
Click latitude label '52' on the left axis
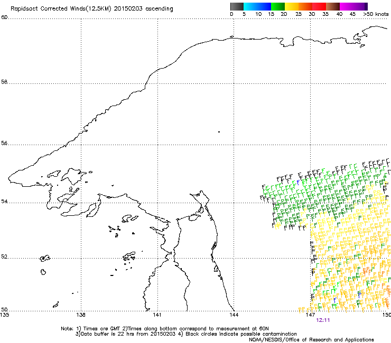click(4, 256)
